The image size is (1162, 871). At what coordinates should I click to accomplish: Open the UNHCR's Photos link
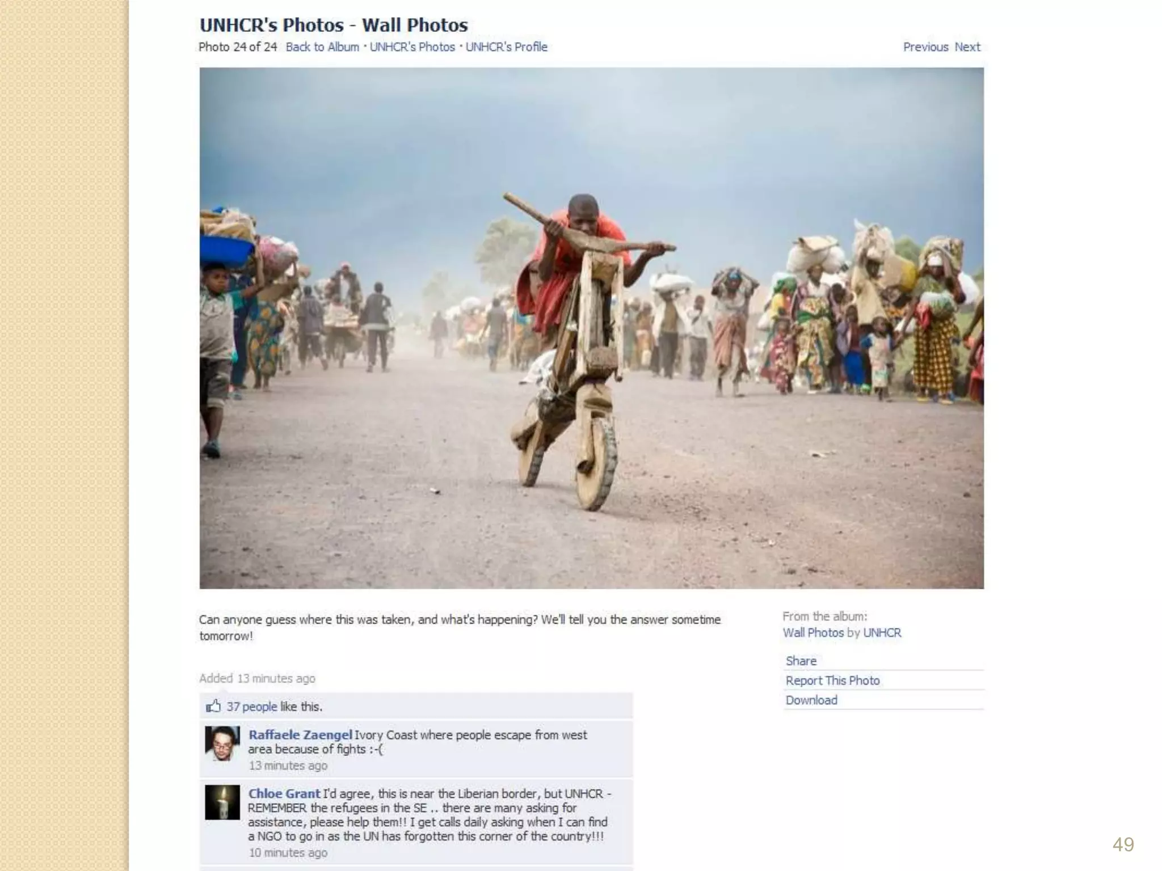click(412, 47)
